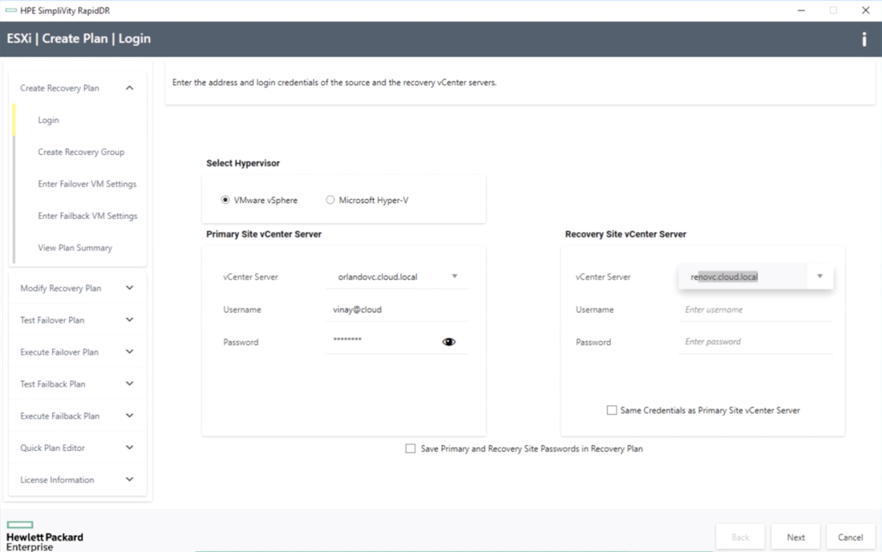Open Create Recovery Group step
The image size is (882, 552).
point(81,152)
